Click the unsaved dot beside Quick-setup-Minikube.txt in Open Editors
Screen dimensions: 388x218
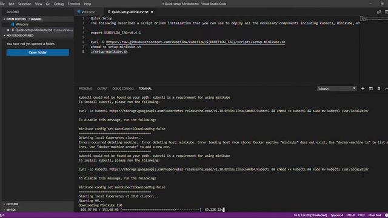pyautogui.click(x=8, y=30)
